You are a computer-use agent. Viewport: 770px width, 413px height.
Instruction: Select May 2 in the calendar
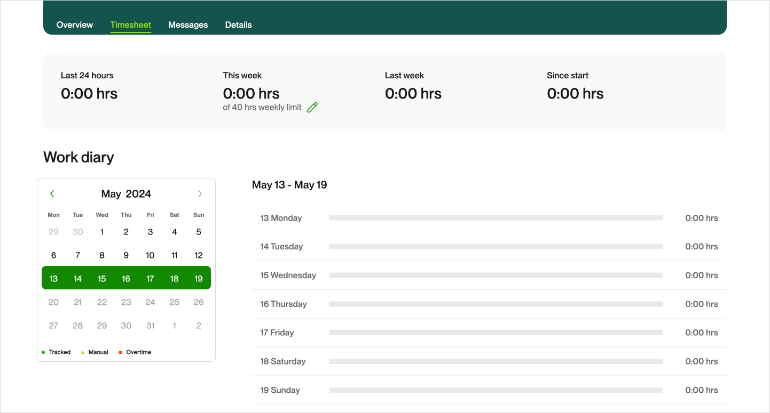[126, 232]
